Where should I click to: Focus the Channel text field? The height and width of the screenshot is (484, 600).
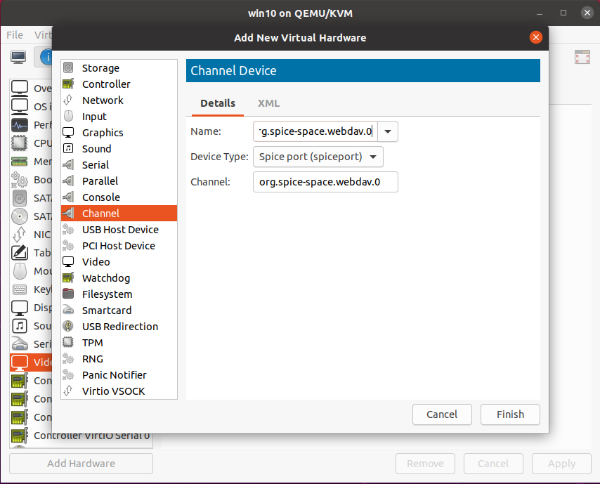(325, 182)
